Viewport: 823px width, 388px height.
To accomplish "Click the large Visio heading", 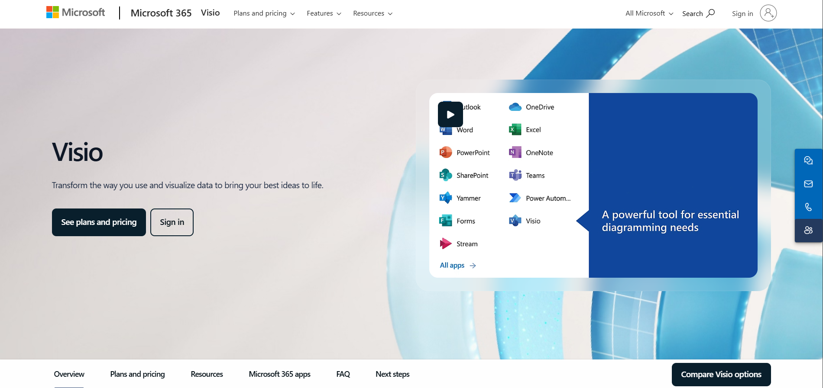I will tap(78, 152).
